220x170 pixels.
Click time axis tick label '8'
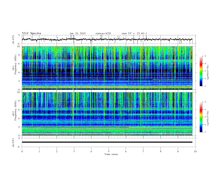(x=161, y=151)
